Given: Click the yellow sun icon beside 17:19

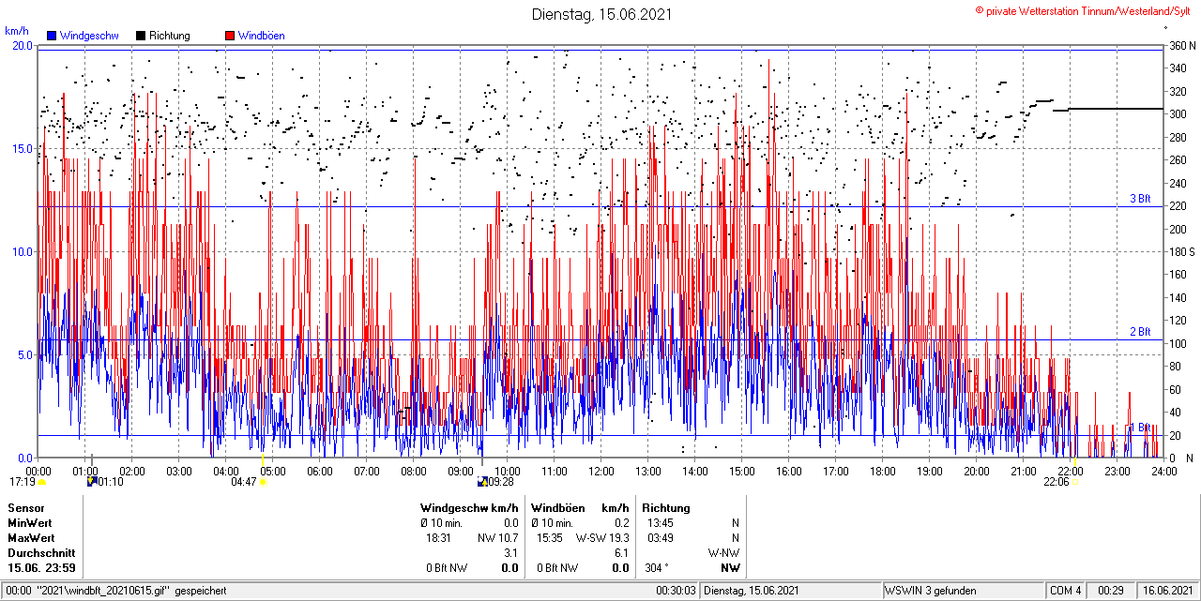Looking at the screenshot, I should point(42,482).
